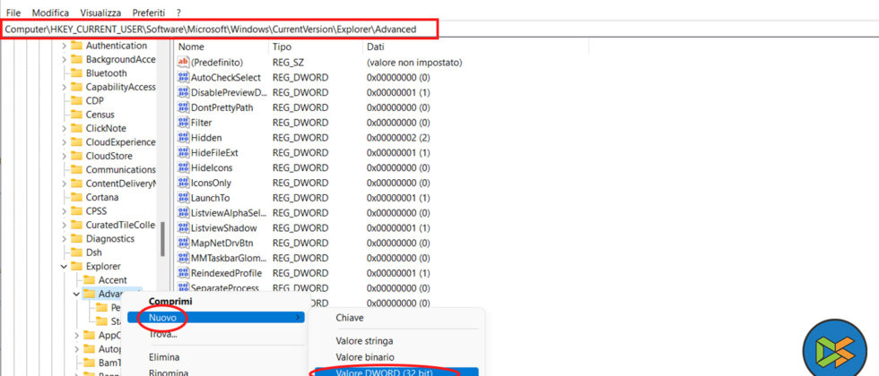Click the DontPrettyPath value icon
This screenshot has height=376, width=879.
pos(183,107)
